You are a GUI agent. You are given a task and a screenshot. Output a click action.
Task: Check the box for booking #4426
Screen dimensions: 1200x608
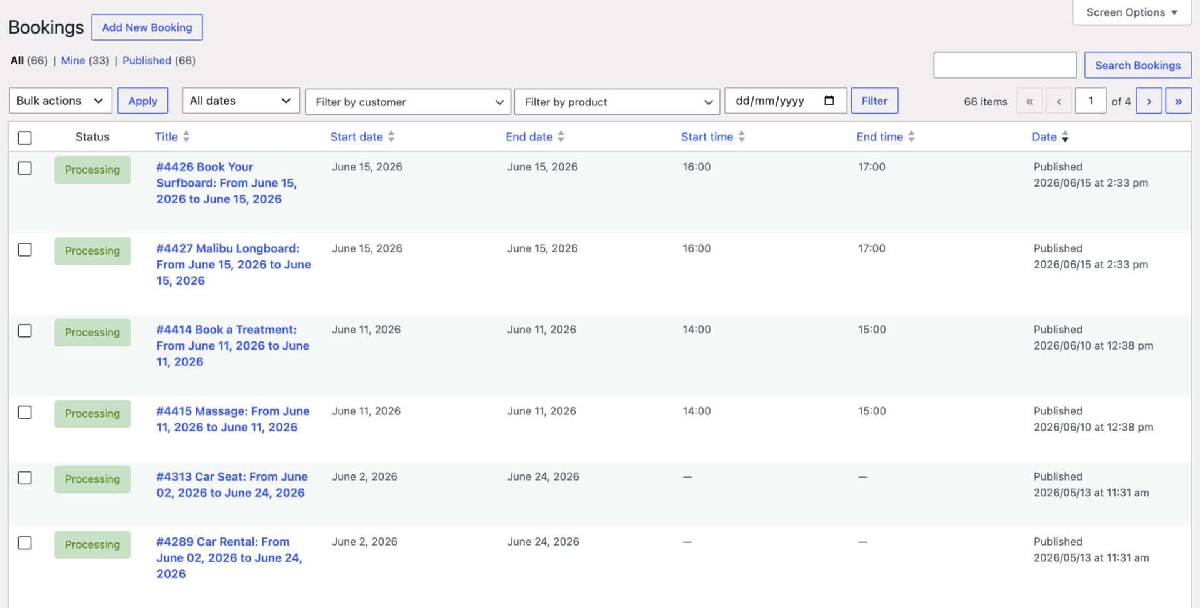click(25, 168)
